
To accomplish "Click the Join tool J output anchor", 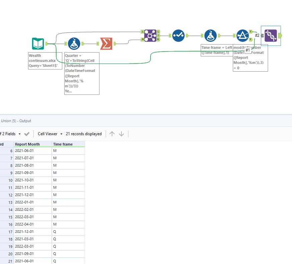I will click(x=158, y=35).
